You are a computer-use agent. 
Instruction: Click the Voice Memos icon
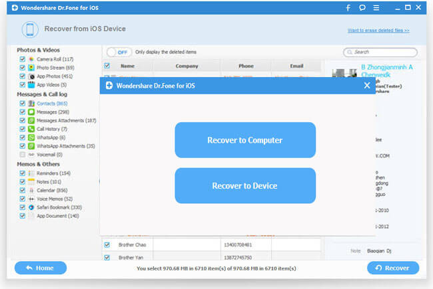click(x=31, y=199)
